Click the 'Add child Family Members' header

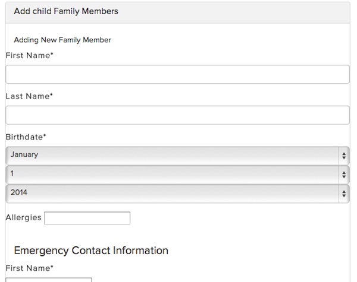coord(66,11)
